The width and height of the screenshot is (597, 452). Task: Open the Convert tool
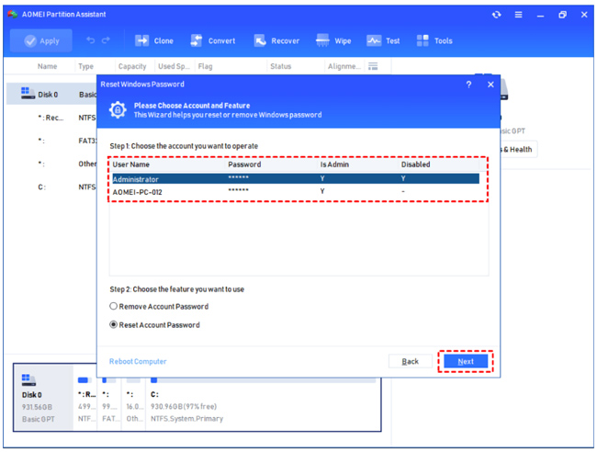click(x=197, y=40)
